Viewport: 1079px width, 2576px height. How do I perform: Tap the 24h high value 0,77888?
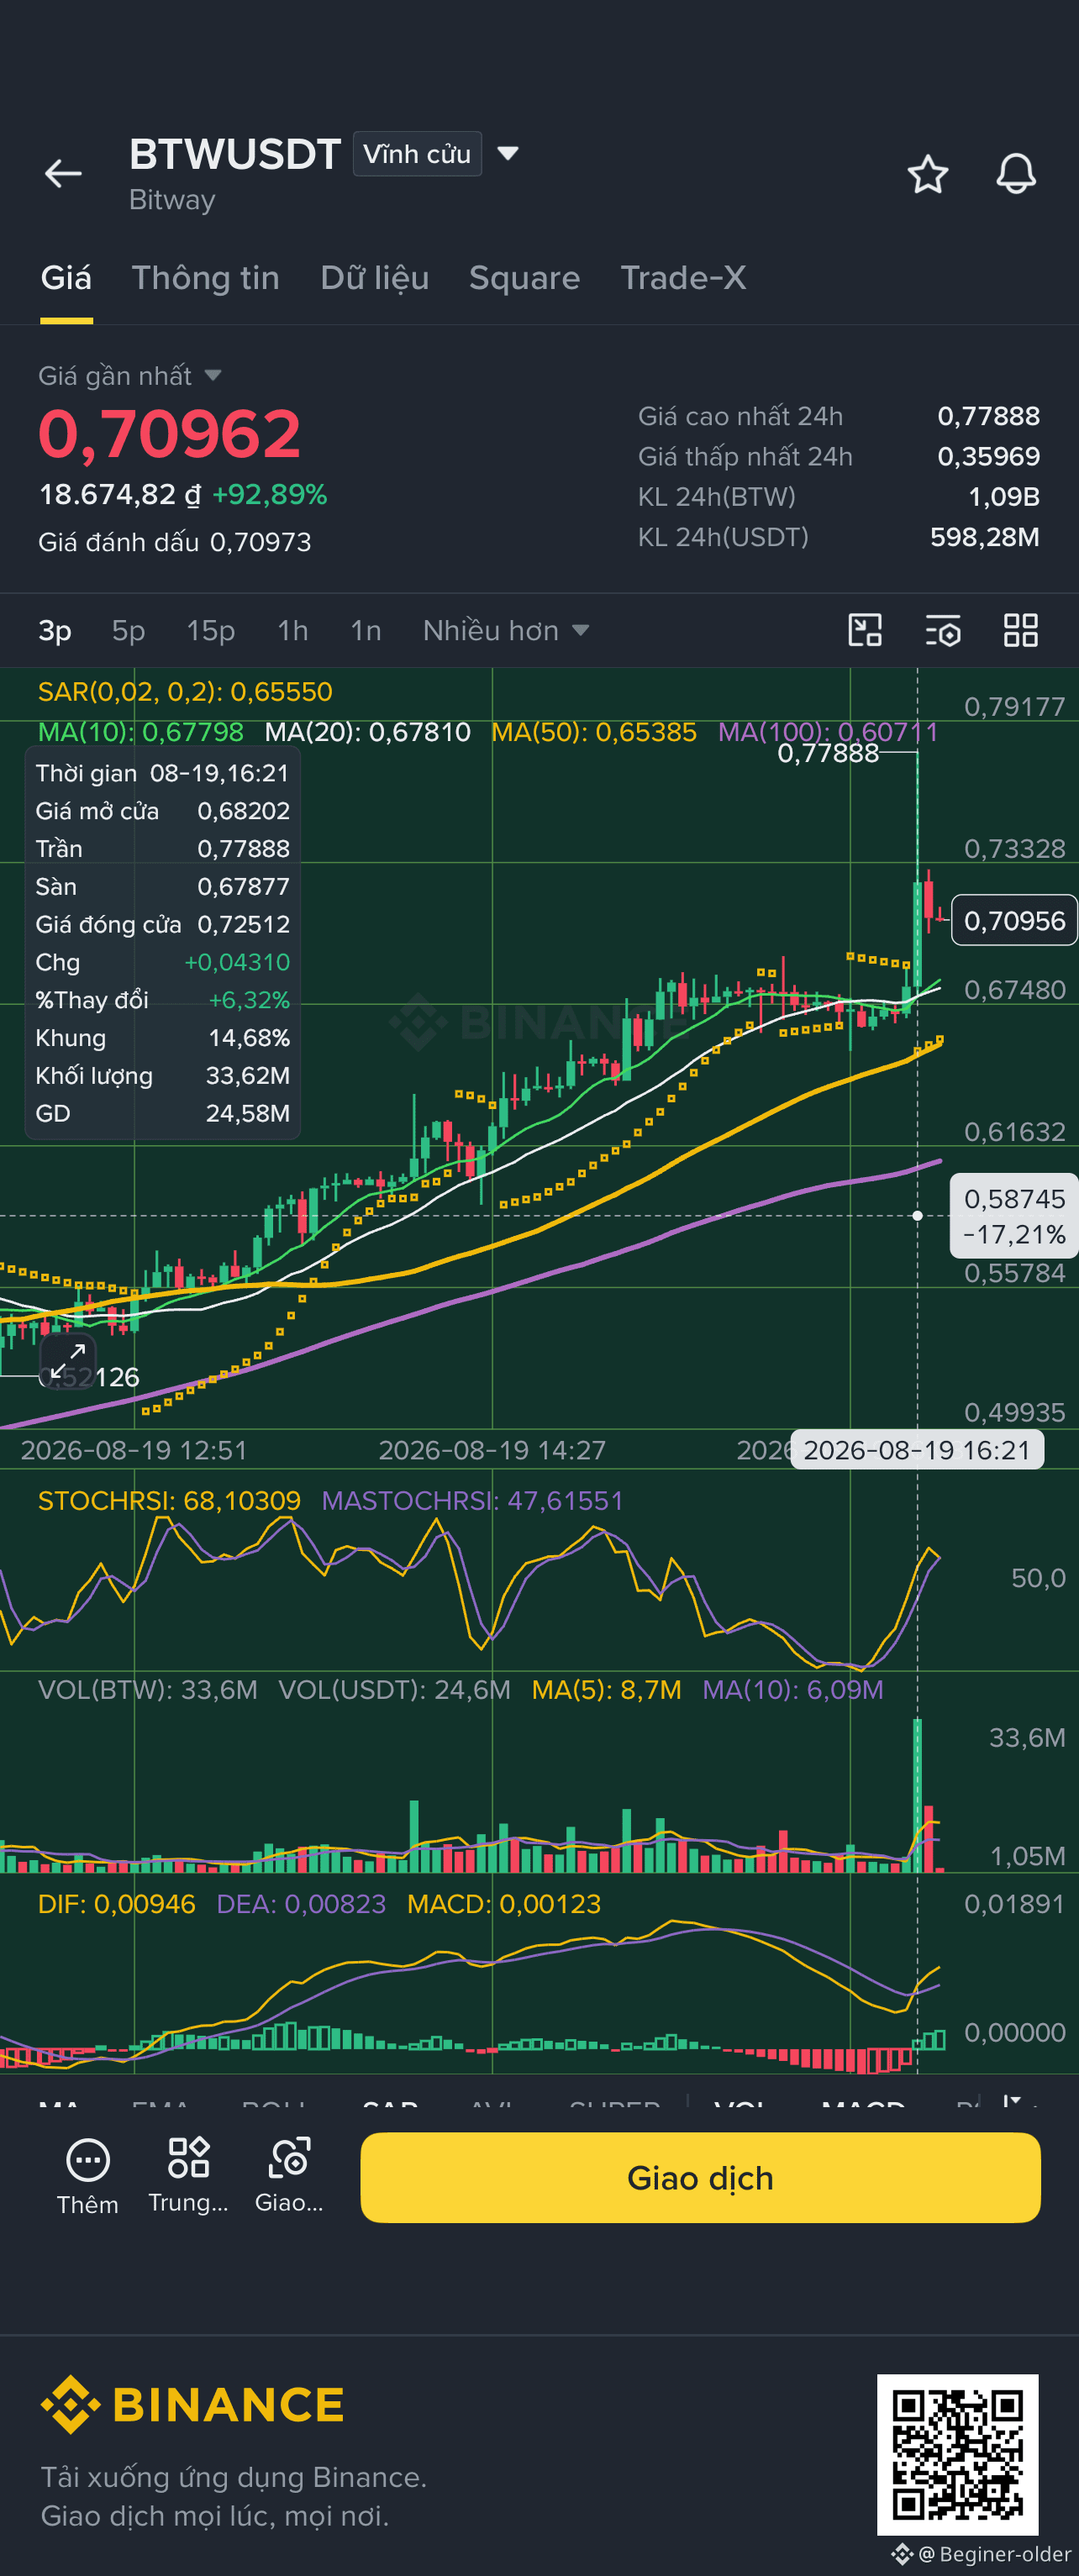(988, 416)
